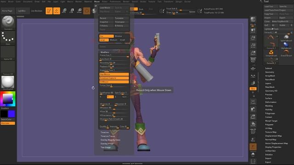This screenshot has width=294, height=165.
Task: Select the Doc recording area option
Action: [x=107, y=36]
